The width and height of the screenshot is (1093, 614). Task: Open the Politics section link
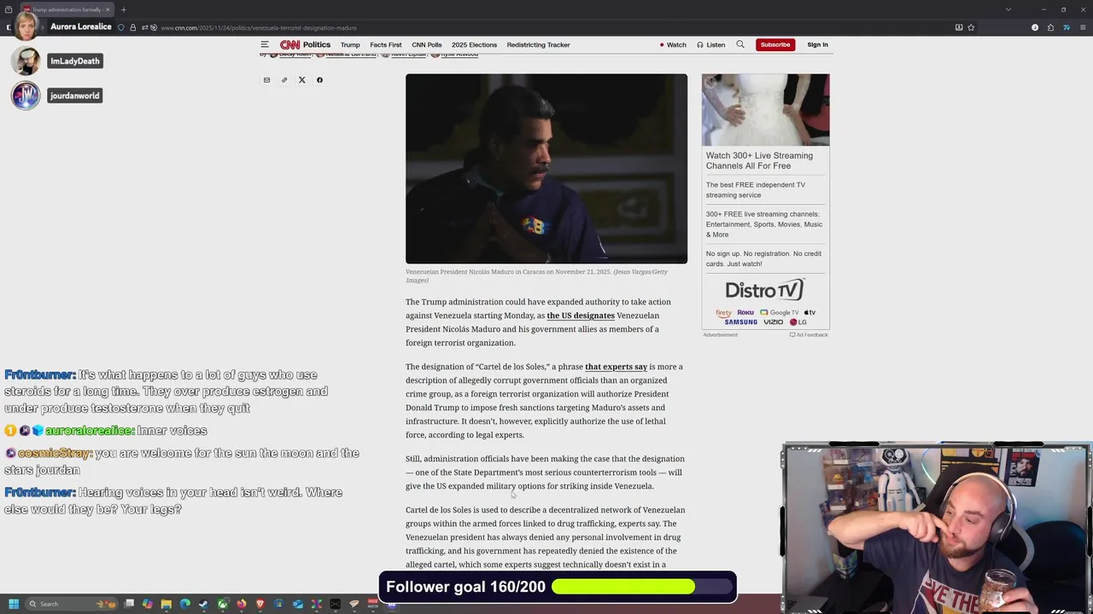[x=317, y=44]
